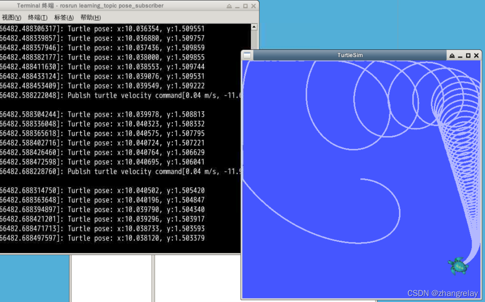Close the Terminal window
The width and height of the screenshot is (485, 302).
(x=253, y=6)
